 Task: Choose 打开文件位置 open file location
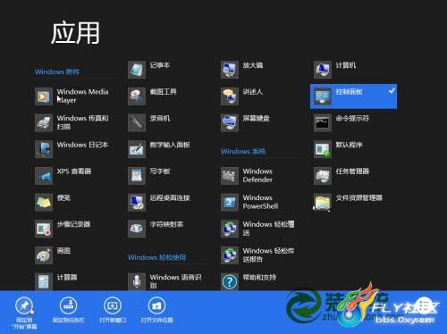(157, 310)
